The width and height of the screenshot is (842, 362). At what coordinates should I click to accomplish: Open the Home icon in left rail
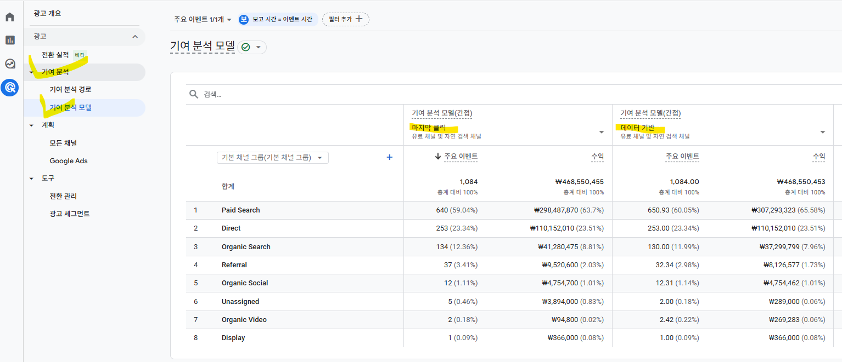click(10, 17)
